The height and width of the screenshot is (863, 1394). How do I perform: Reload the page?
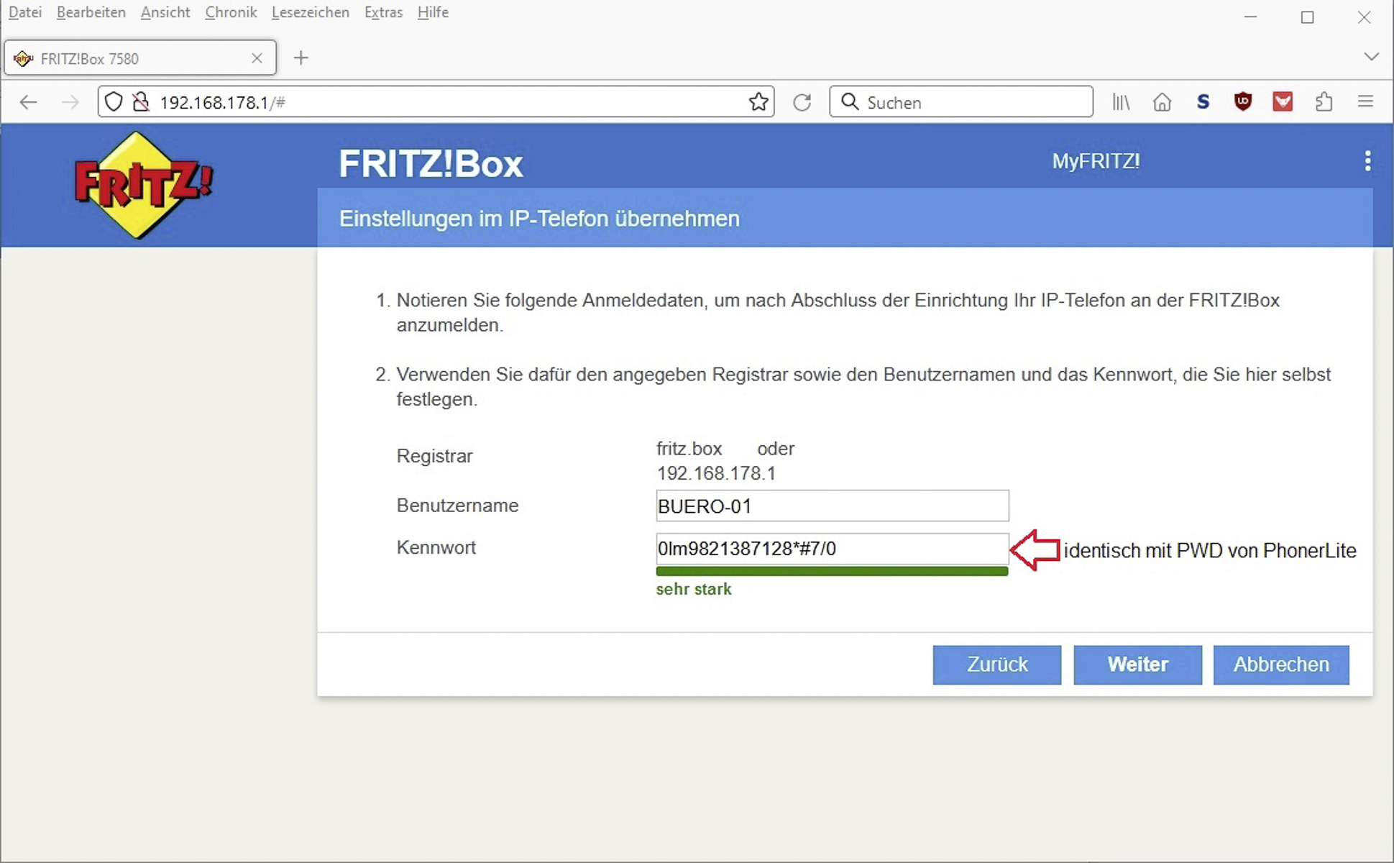coord(802,102)
